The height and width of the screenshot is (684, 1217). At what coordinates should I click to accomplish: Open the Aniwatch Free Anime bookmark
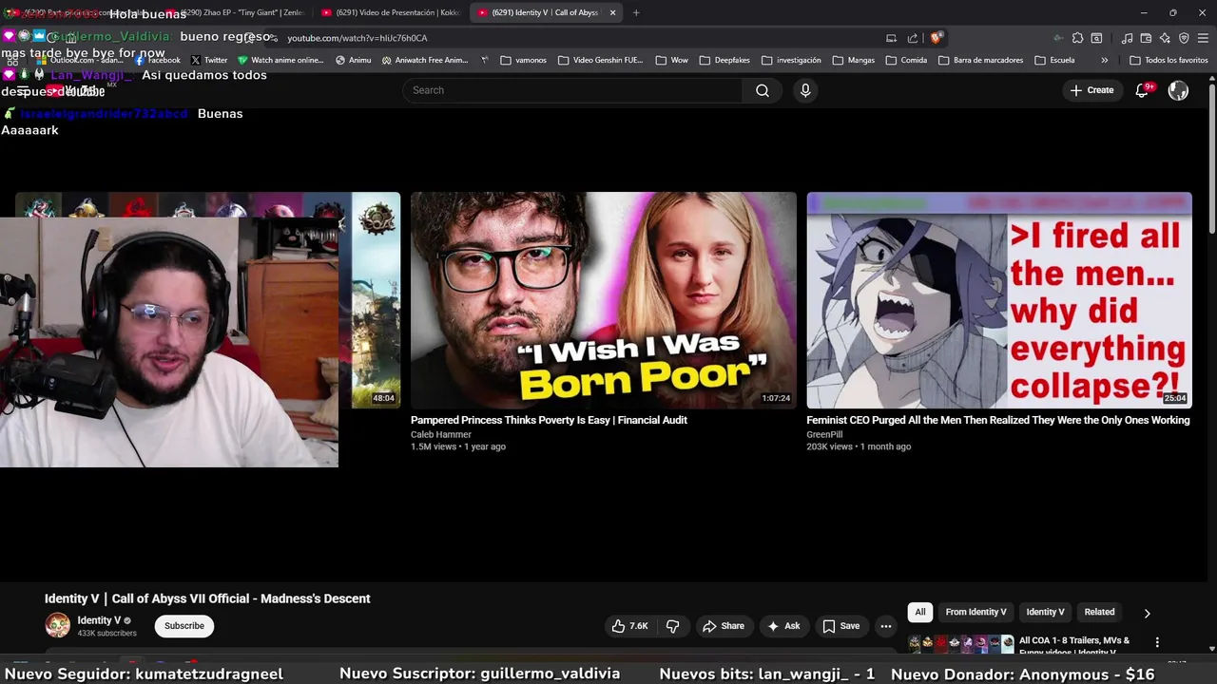[x=425, y=60]
